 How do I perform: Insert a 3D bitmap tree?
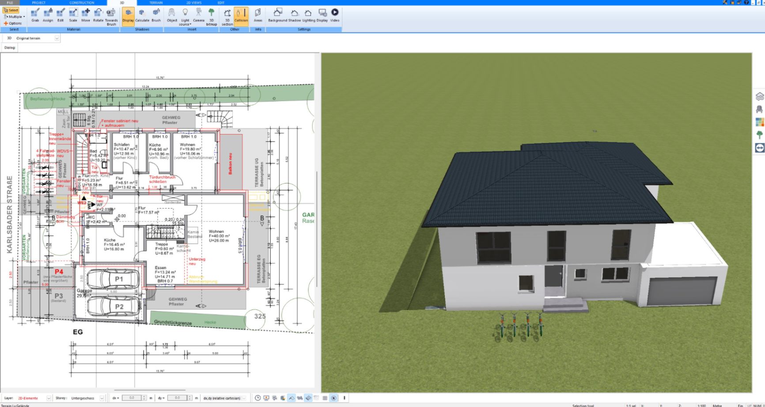pos(212,16)
